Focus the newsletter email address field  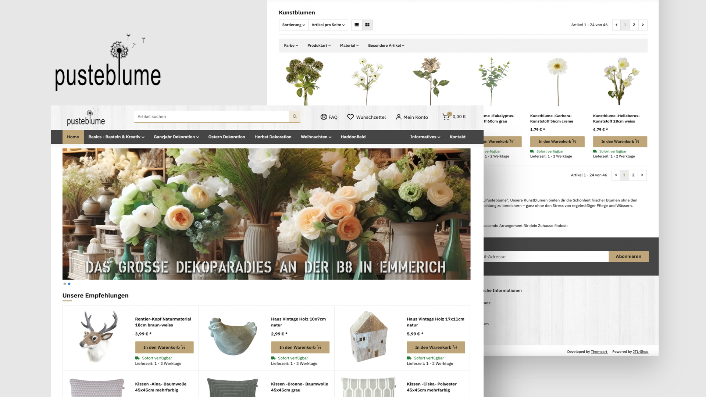coord(546,257)
